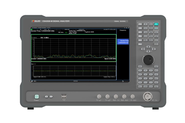Screen dimensions: 185x123
Task: Hit the Marker Func hardkey
Action: (151, 36)
